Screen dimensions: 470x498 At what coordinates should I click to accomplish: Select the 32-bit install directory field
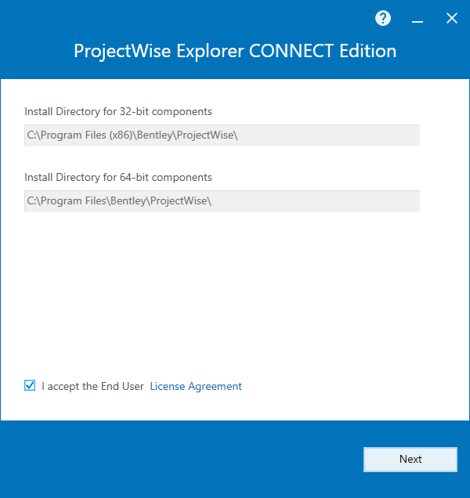[222, 135]
